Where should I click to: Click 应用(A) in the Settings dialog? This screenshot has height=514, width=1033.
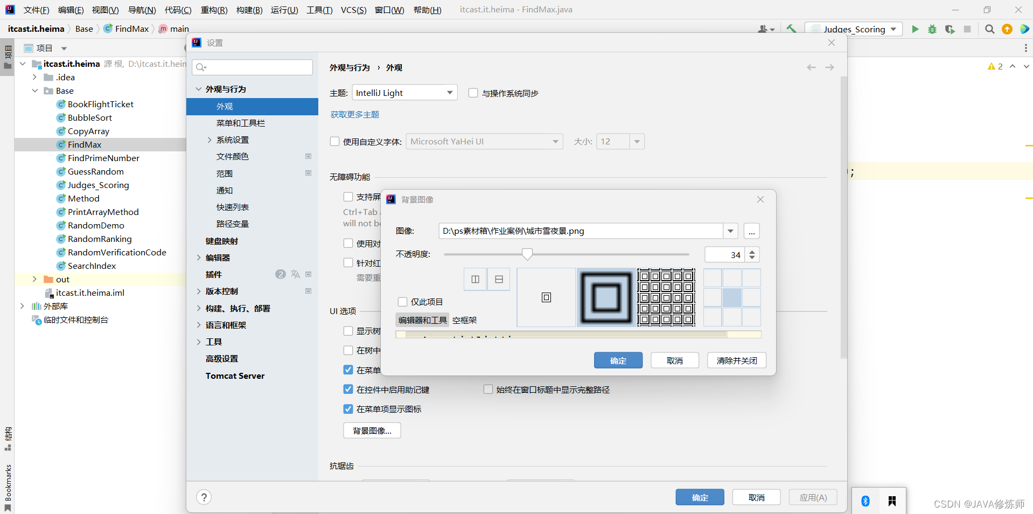(813, 497)
